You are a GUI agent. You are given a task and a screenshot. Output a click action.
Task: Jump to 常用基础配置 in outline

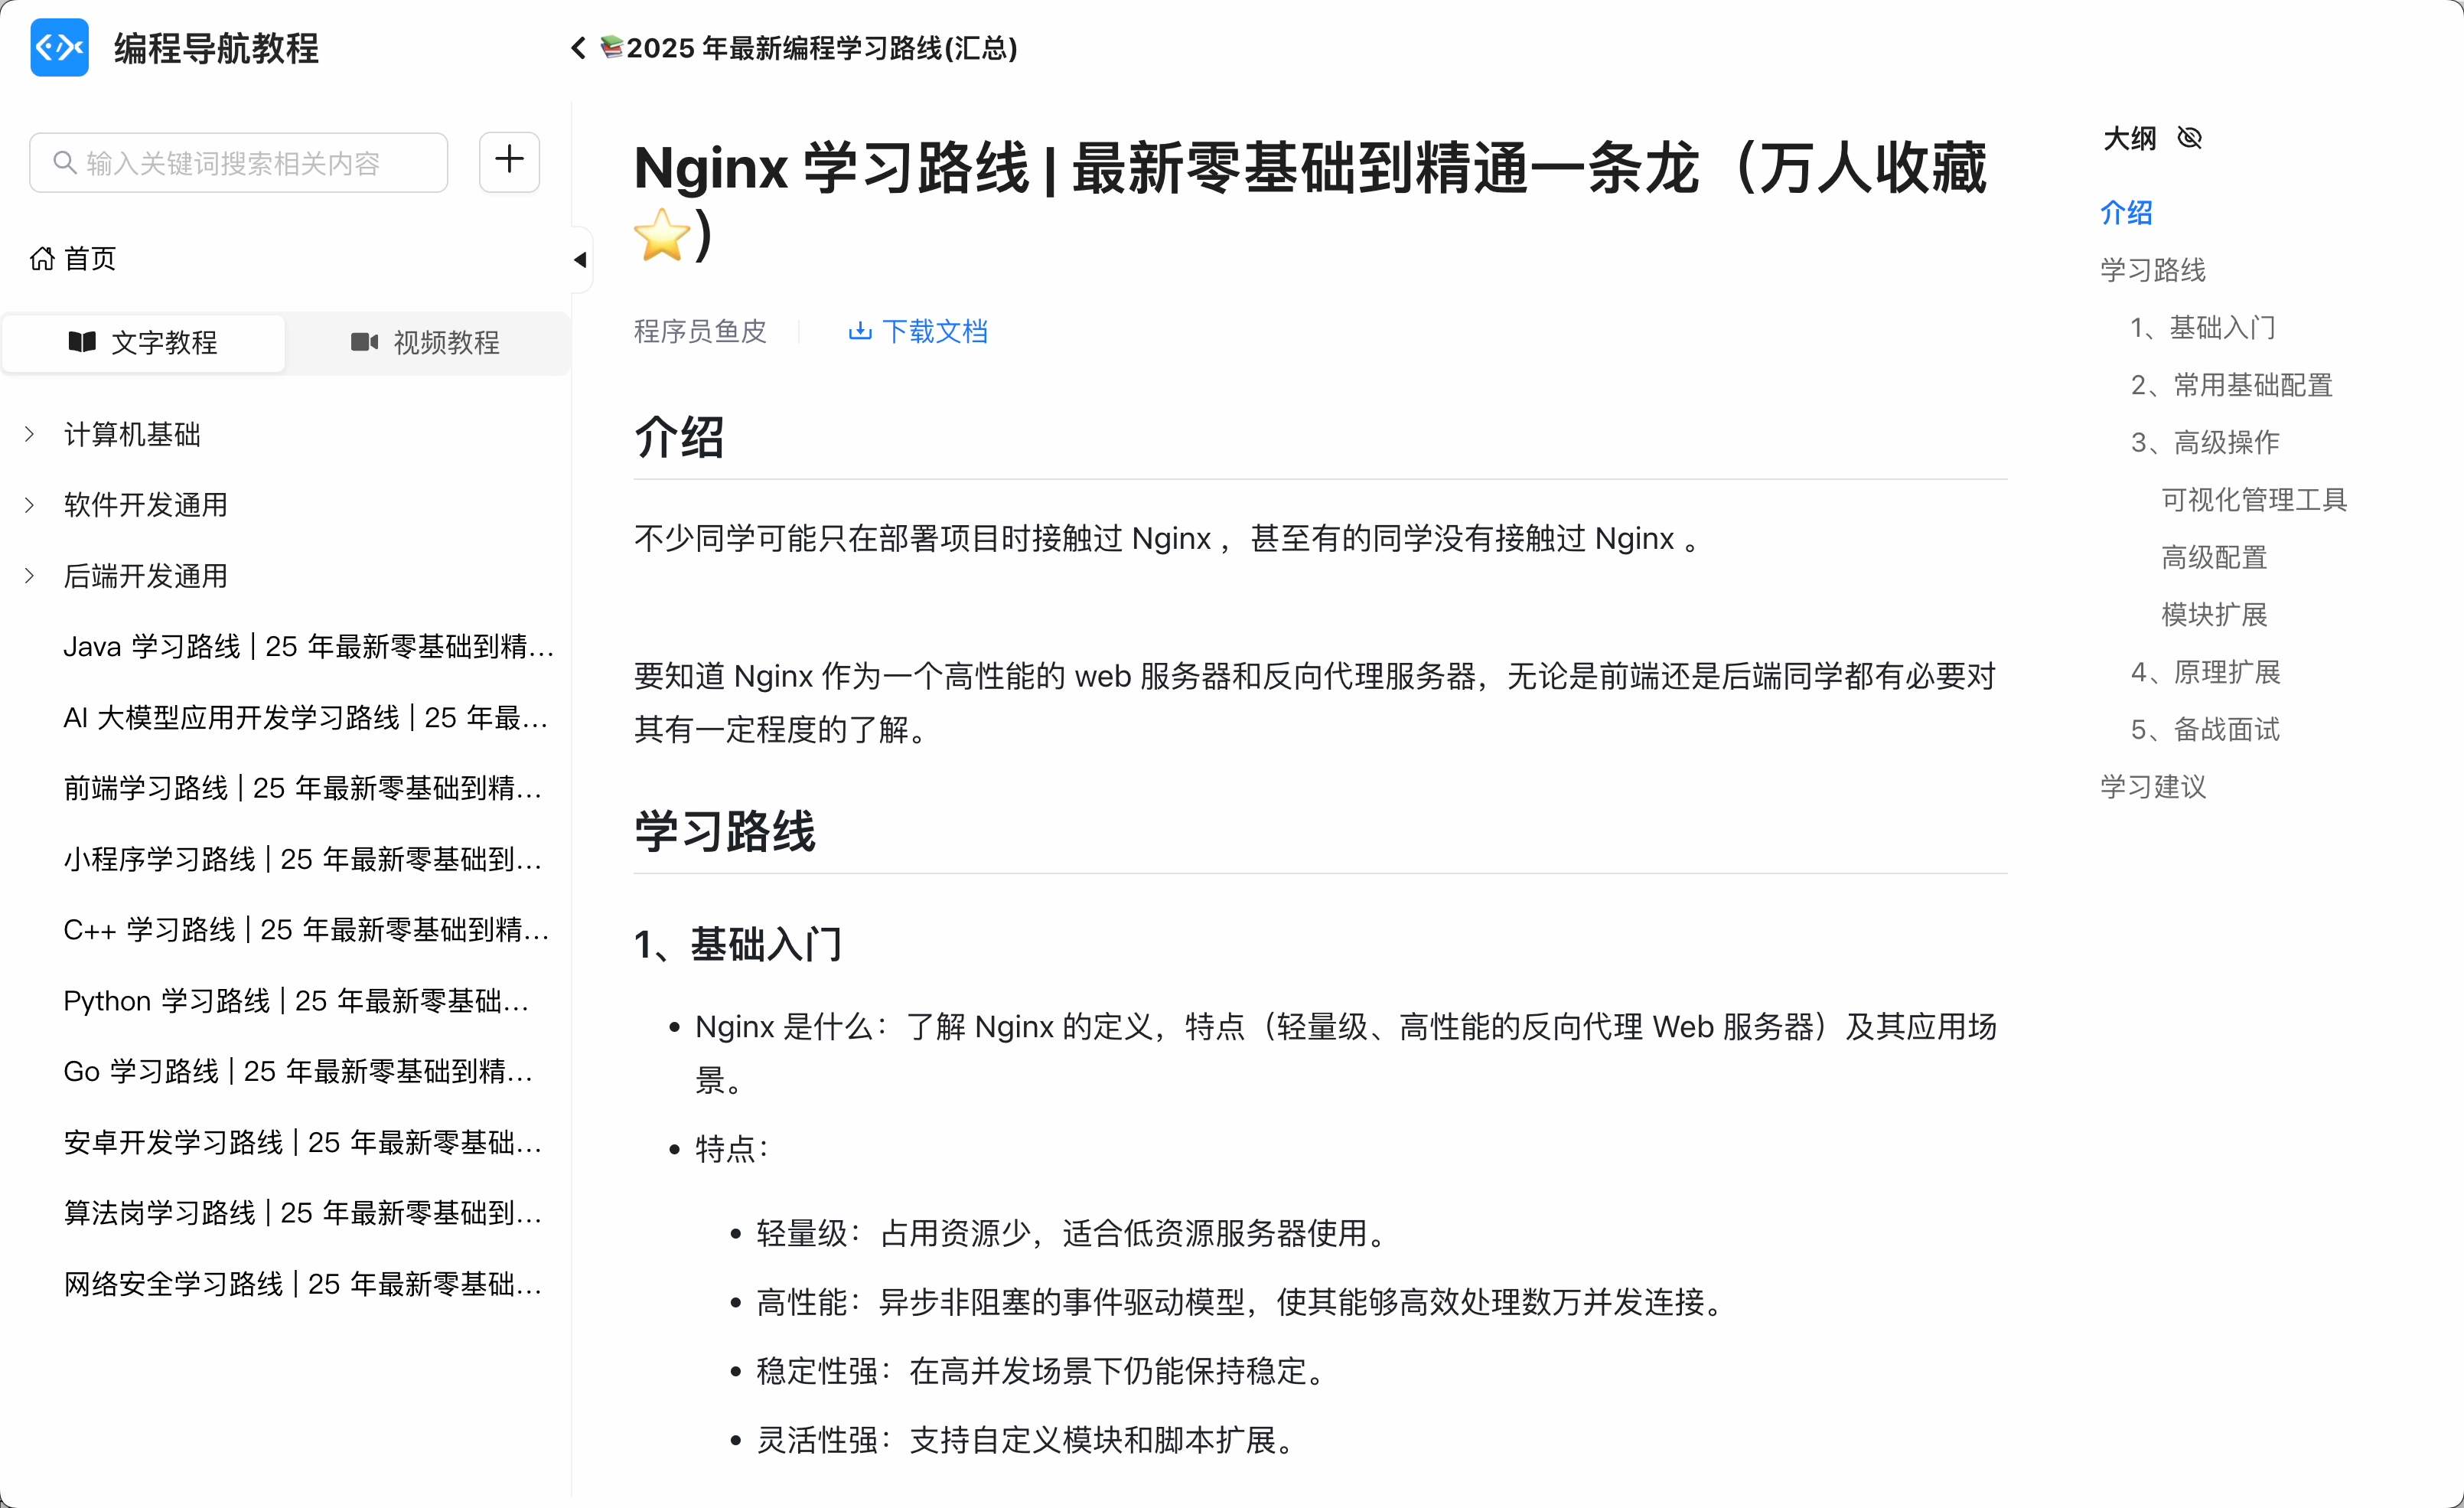2231,385
